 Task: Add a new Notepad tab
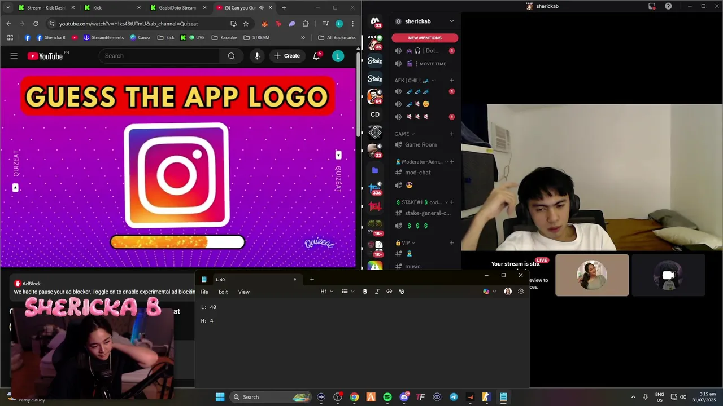tap(311, 280)
